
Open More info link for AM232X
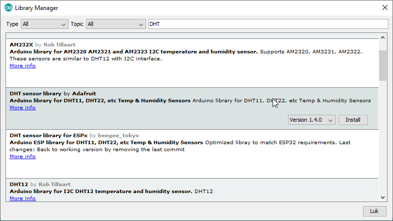(x=22, y=65)
